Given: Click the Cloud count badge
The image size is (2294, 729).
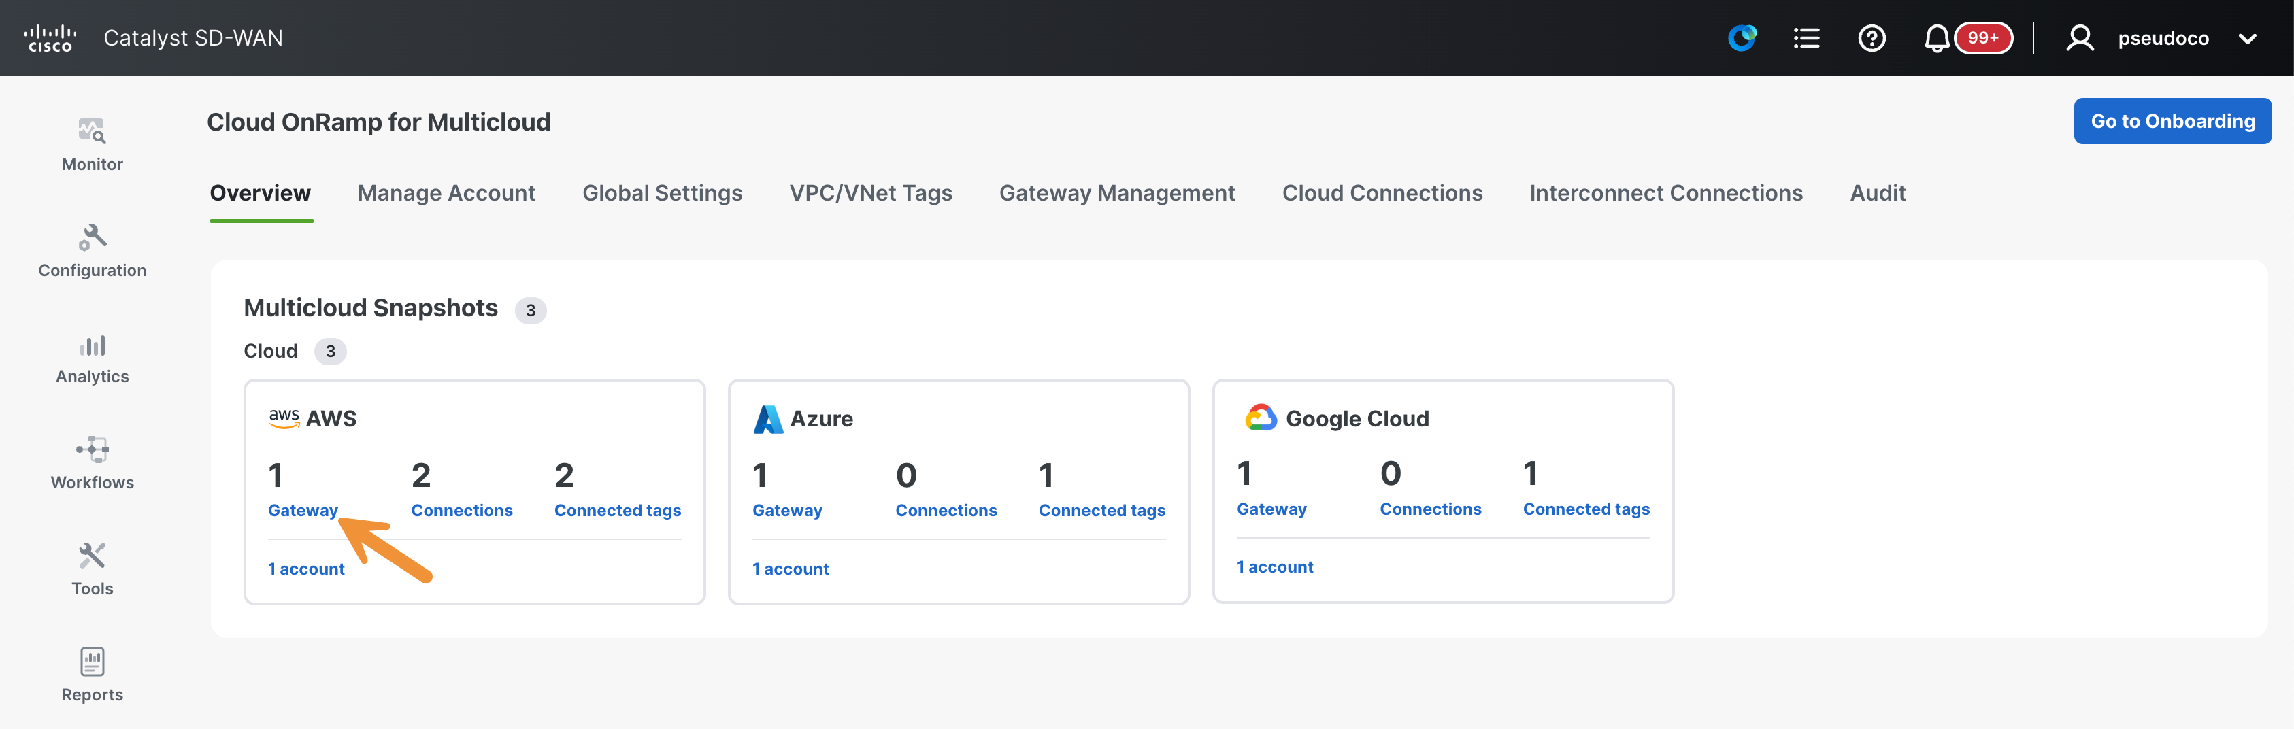Looking at the screenshot, I should pos(329,352).
